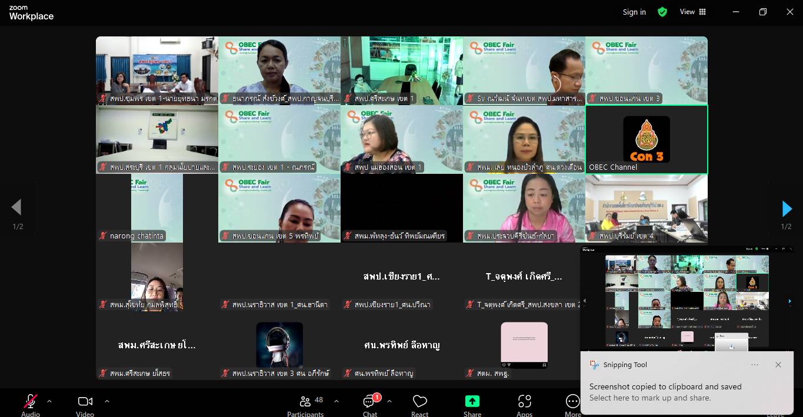Image resolution: width=803 pixels, height=417 pixels.
Task: Open the Snipping Tool screenshot preview thumbnail
Action: 687,297
